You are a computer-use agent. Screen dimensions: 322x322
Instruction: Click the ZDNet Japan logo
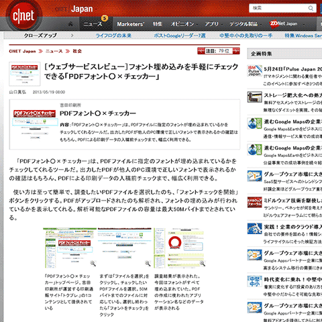tap(283, 24)
